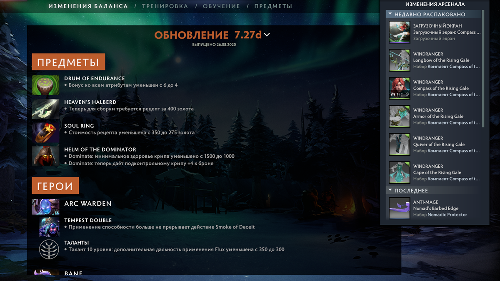Click the Helm of the Dominator icon
This screenshot has width=500, height=281.
45,156
